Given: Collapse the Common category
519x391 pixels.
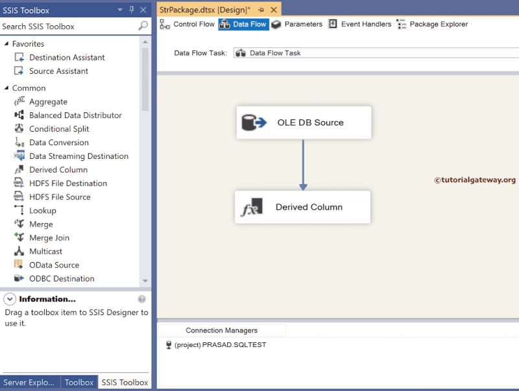Looking at the screenshot, I should pos(6,88).
